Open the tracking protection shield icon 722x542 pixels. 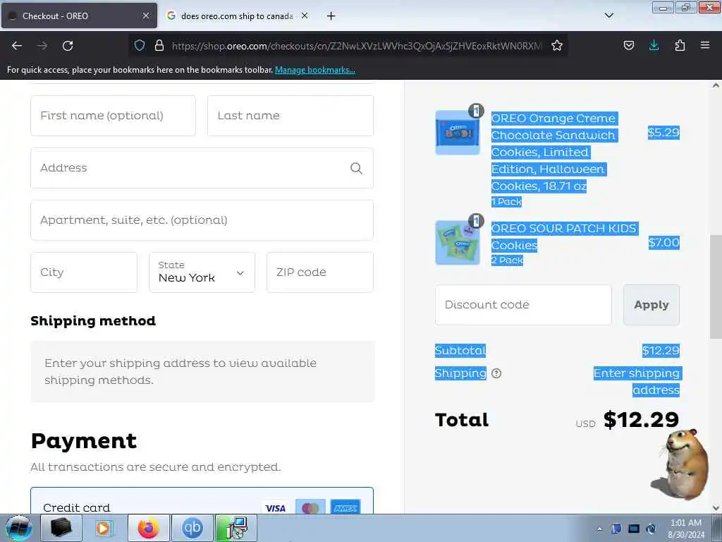click(x=140, y=45)
